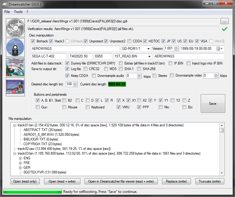235x197 pixels.
Task: Expand the ENG folder
Action: [20, 158]
